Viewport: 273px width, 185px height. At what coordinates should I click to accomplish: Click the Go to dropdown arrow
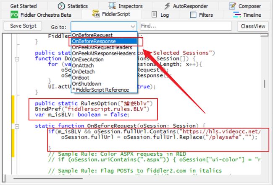click(x=133, y=26)
